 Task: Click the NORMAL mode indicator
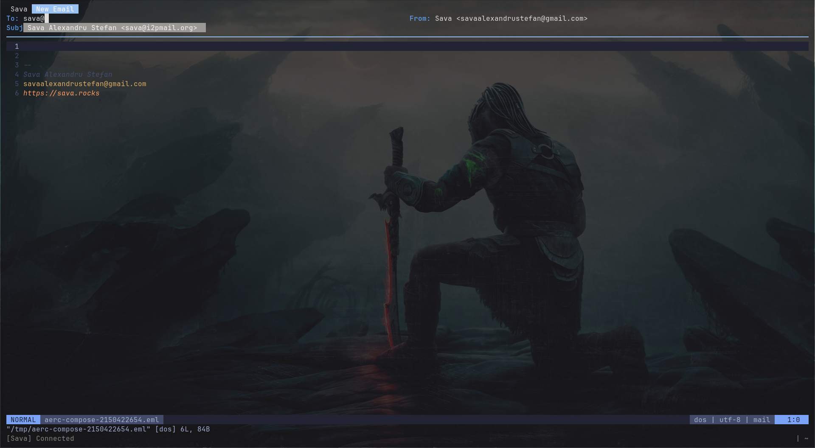coord(23,420)
